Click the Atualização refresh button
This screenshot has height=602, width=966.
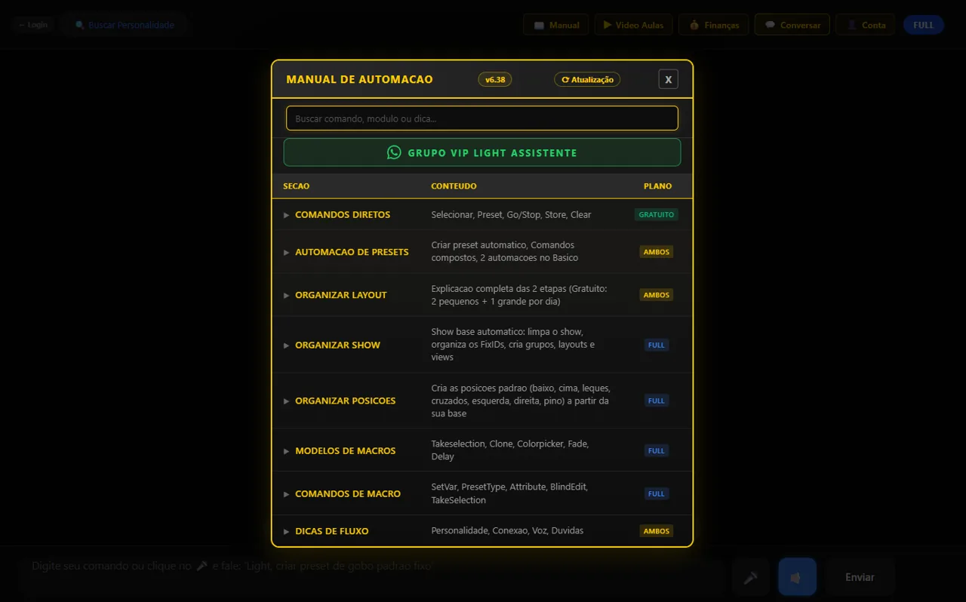pos(587,79)
